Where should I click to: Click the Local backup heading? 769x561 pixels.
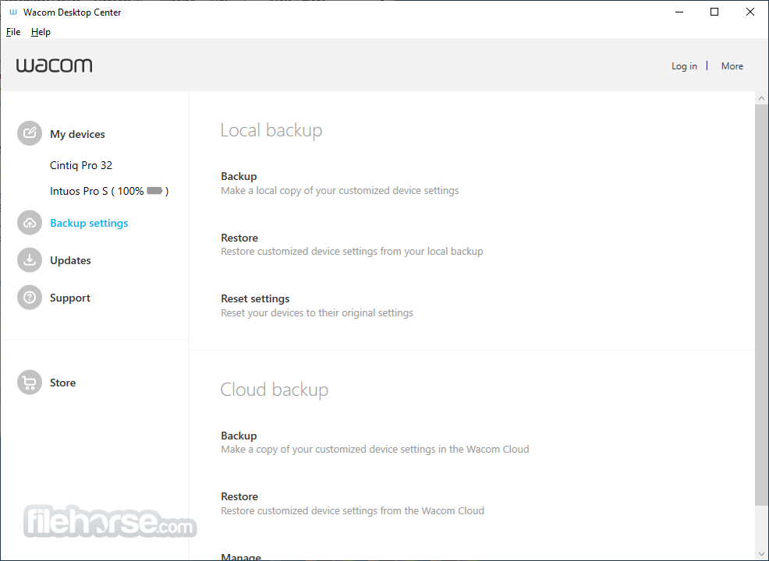(271, 130)
